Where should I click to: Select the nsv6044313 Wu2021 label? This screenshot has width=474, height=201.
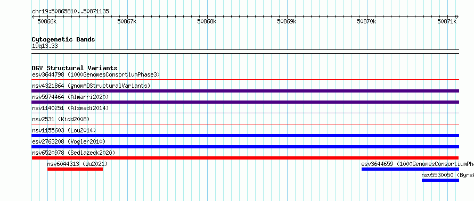click(x=77, y=164)
